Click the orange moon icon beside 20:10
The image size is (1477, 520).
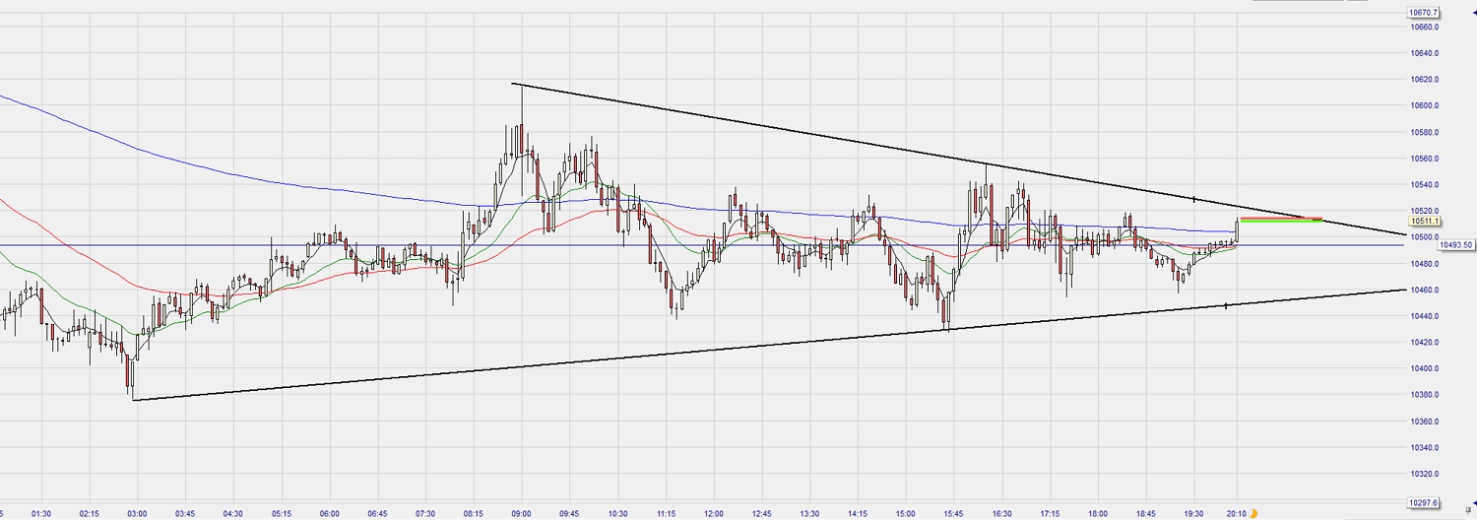(x=1253, y=513)
